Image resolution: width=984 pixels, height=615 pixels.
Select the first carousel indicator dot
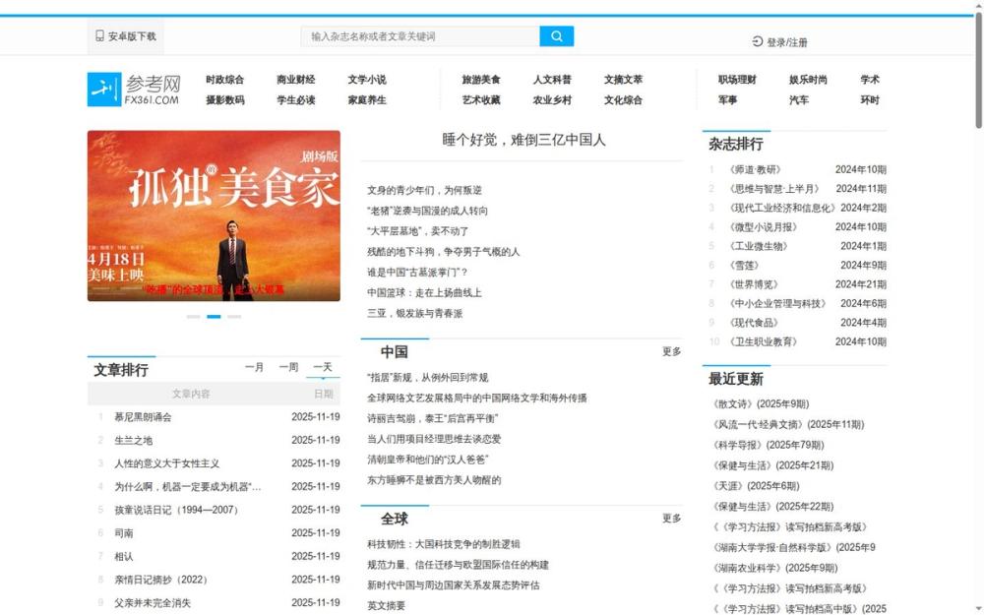193,316
